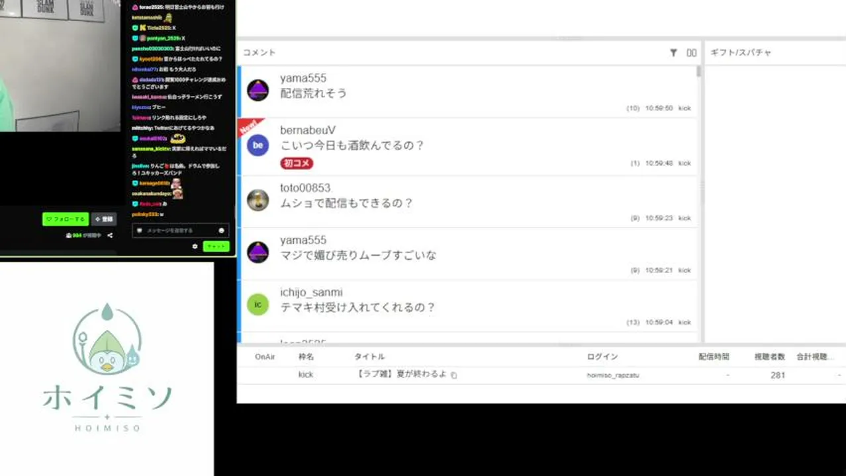Focus the chat message input field

[x=180, y=231]
